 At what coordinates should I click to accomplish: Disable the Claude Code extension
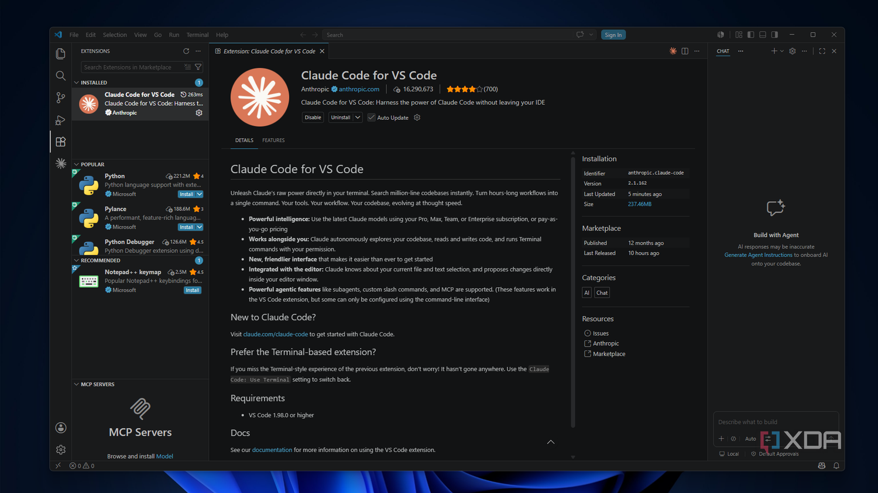pos(313,118)
